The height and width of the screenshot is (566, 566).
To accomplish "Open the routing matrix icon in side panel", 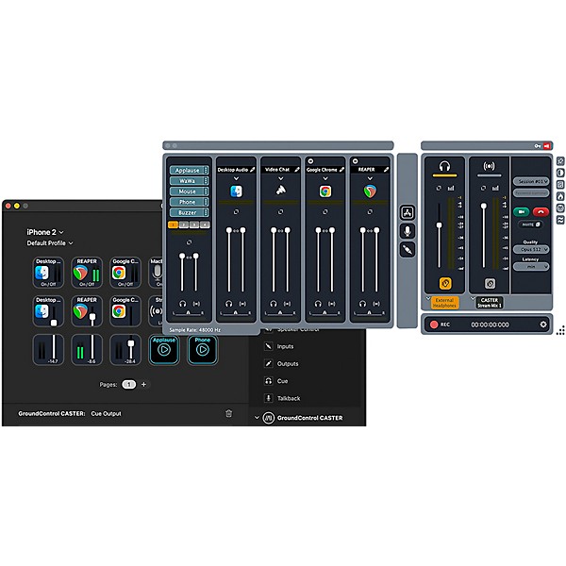I will [408, 212].
